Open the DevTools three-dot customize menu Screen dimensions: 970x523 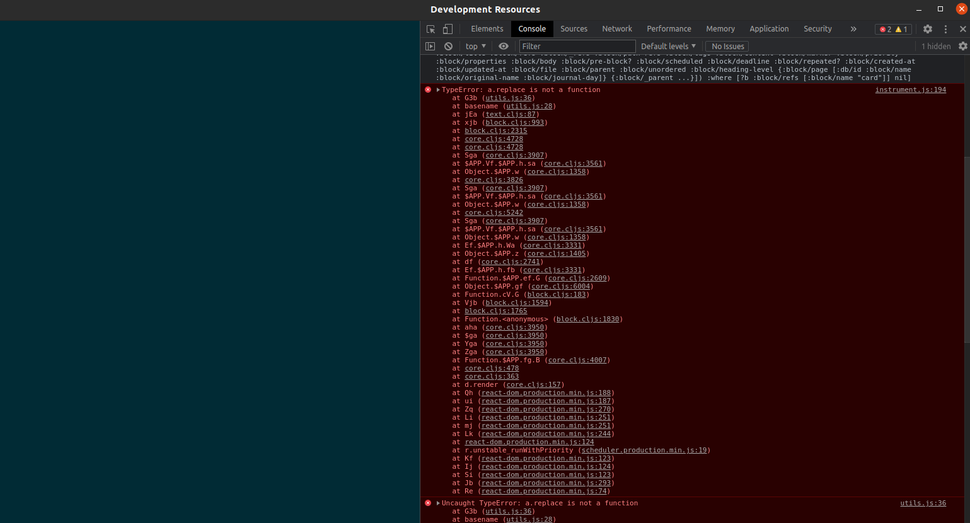click(x=945, y=29)
